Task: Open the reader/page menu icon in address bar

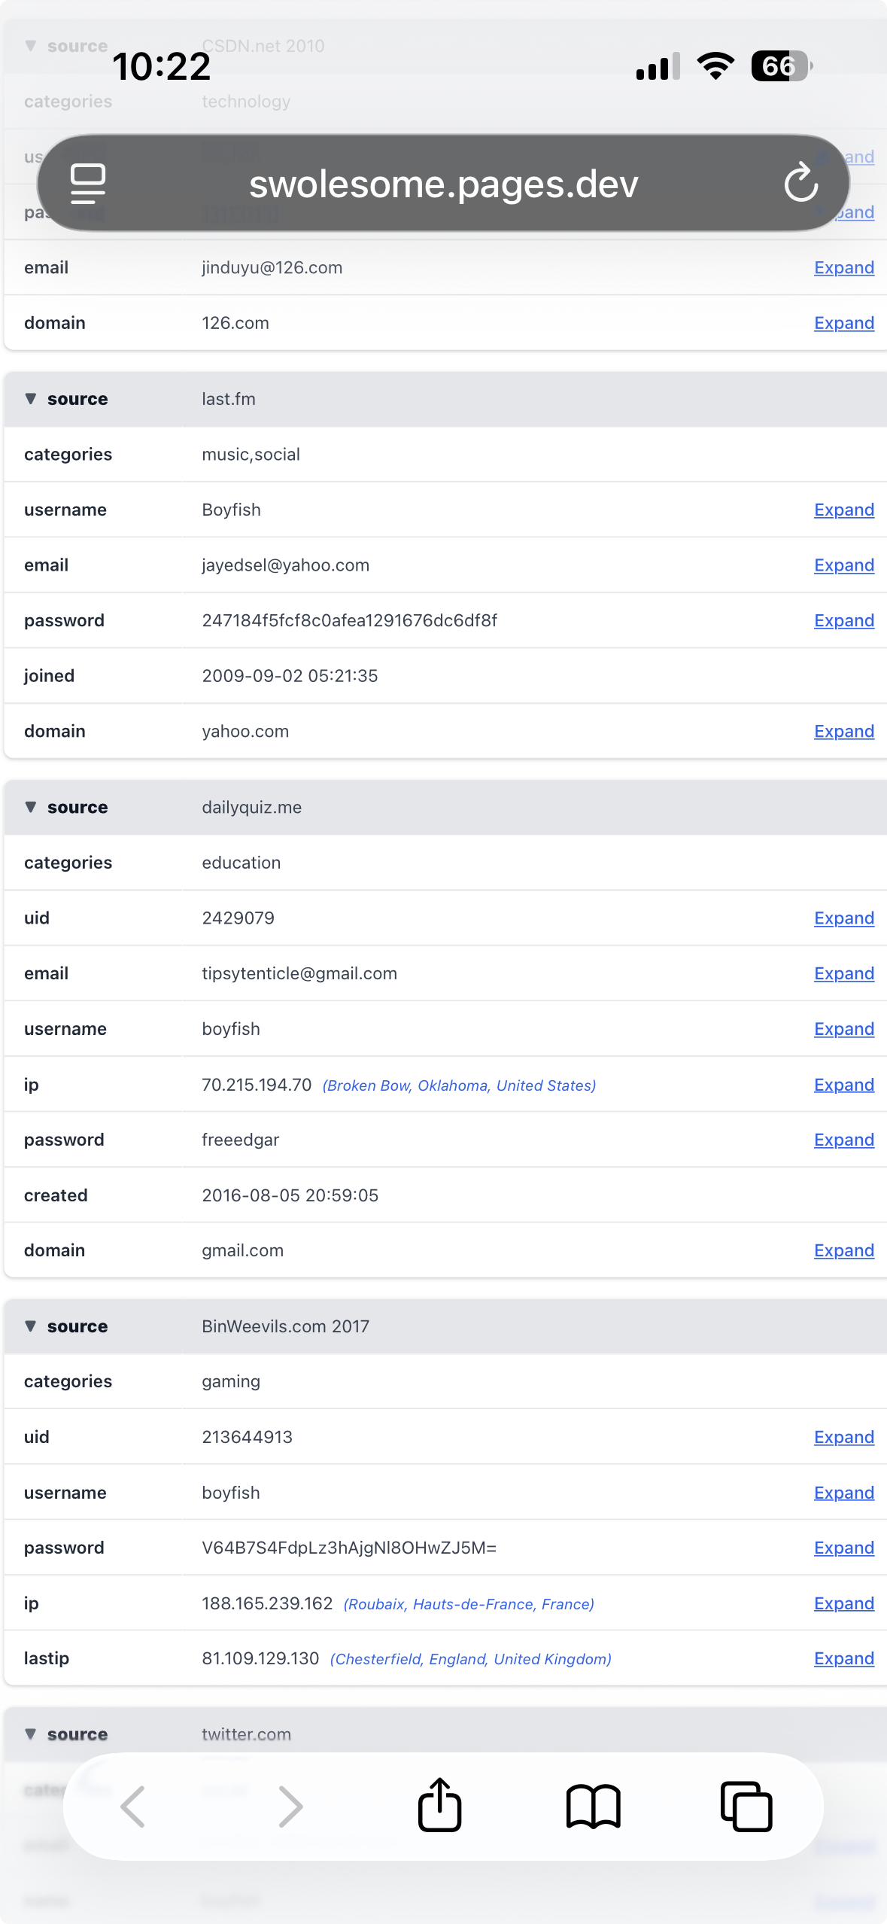Action: click(x=88, y=183)
